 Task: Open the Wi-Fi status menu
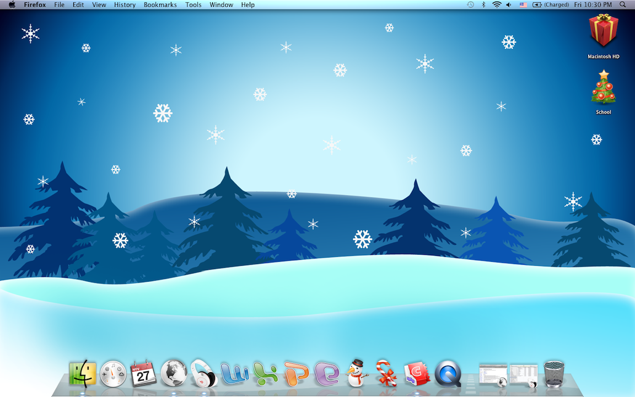497,5
